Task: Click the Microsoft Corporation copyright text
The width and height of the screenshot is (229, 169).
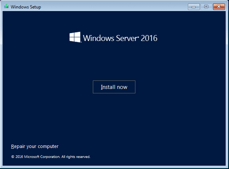Action: [x=51, y=157]
